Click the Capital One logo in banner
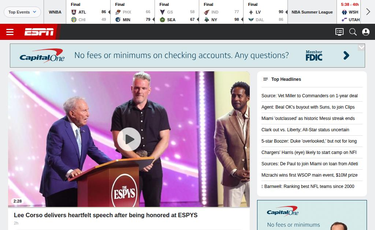The width and height of the screenshot is (375, 230). [x=42, y=56]
